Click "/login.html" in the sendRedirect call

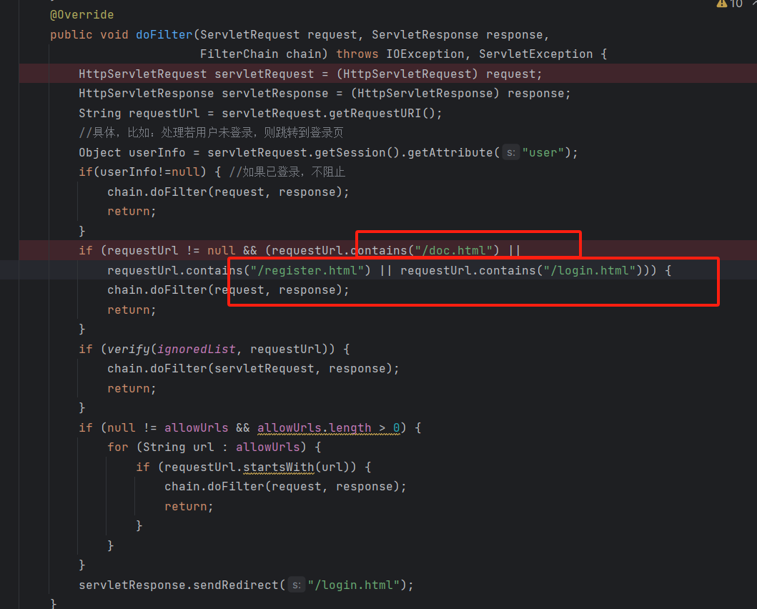(x=355, y=585)
